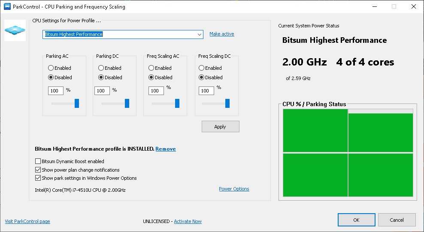The width and height of the screenshot is (424, 232).
Task: Click the Apply button
Action: pyautogui.click(x=221, y=127)
